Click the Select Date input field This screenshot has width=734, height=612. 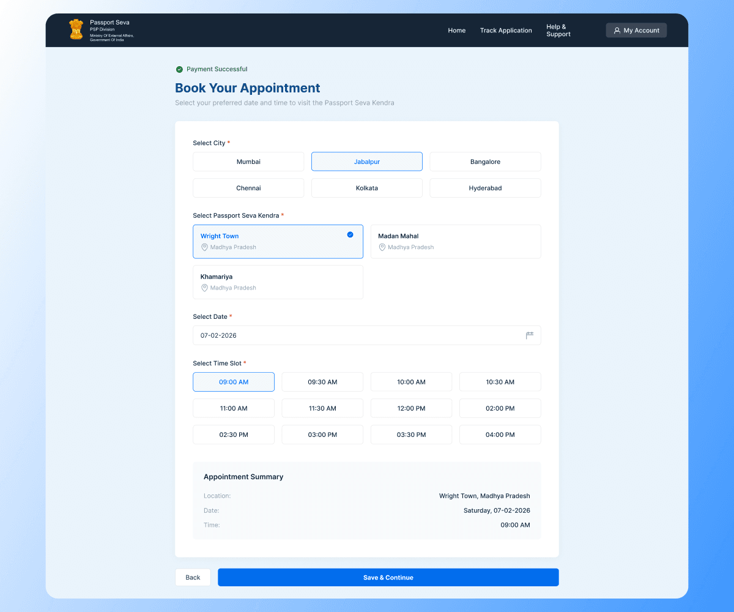coord(367,335)
